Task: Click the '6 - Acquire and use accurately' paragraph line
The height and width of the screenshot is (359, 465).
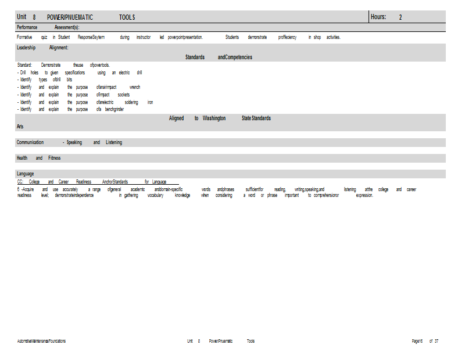Action: [217, 189]
